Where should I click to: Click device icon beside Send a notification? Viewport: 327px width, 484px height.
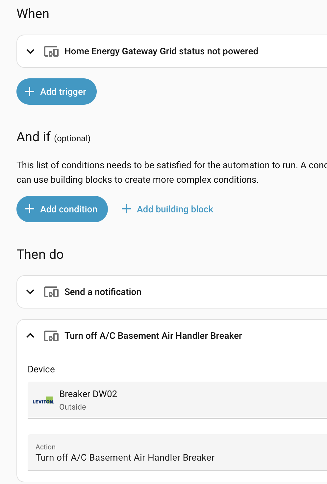point(51,292)
